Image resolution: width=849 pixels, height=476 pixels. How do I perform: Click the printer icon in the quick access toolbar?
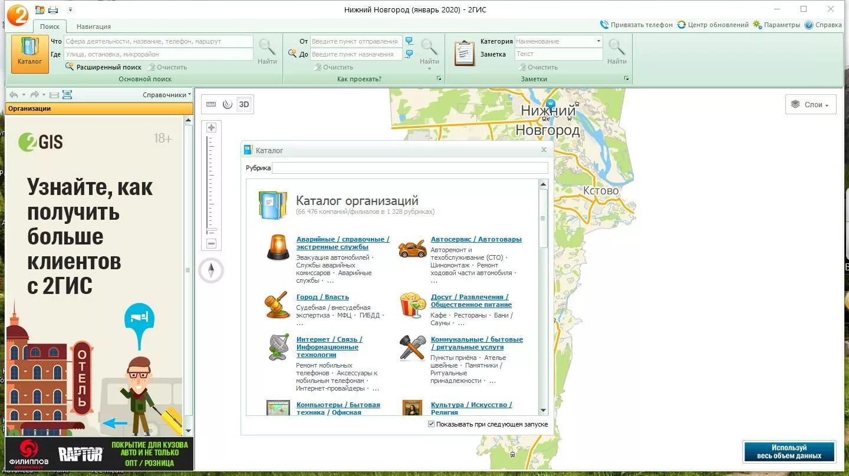[53, 9]
